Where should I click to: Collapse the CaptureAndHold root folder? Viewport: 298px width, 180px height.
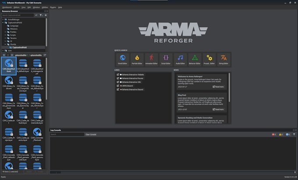[x=3, y=23]
